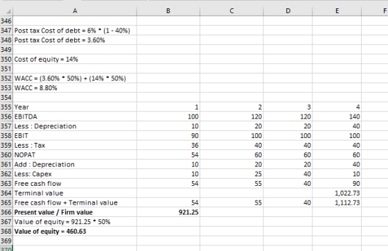Viewport: 388px width, 251px height.
Task: Click Year 4 free cash flow value 90
Action: (x=337, y=184)
